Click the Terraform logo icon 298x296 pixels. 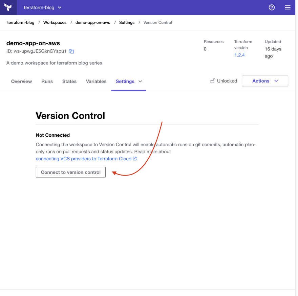click(8, 7)
